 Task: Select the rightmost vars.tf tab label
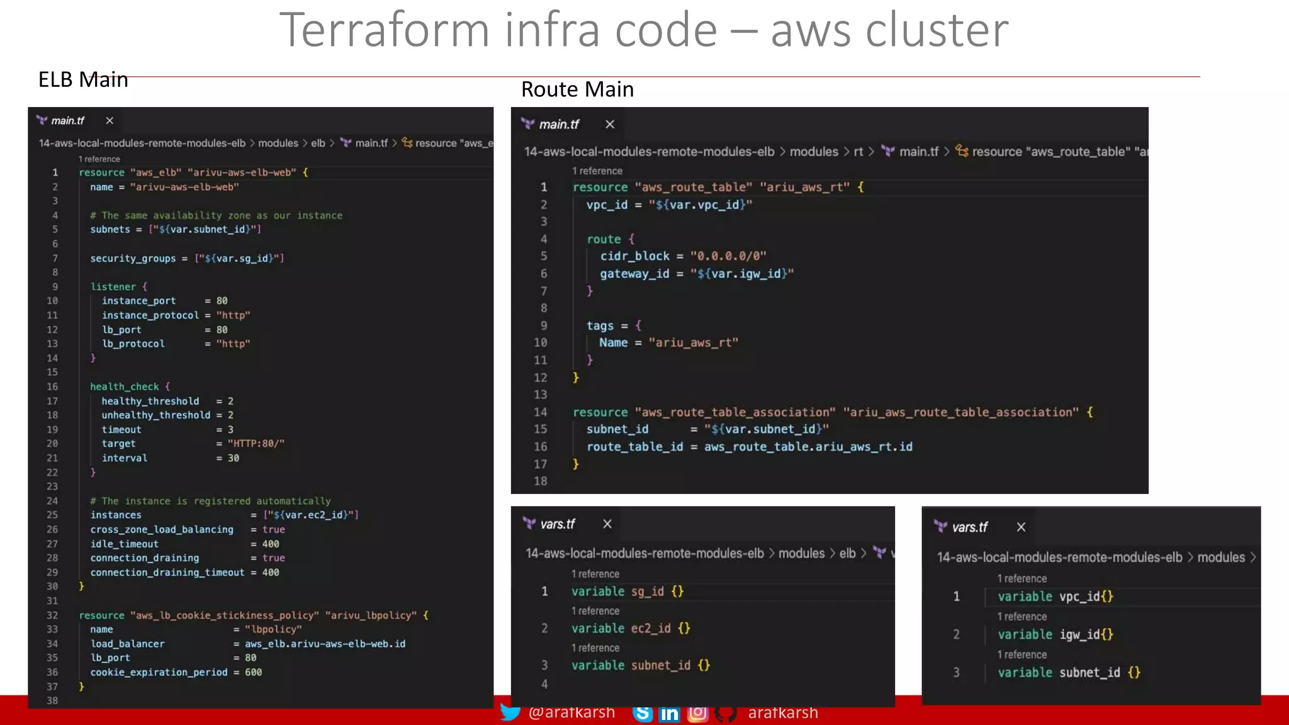(969, 527)
